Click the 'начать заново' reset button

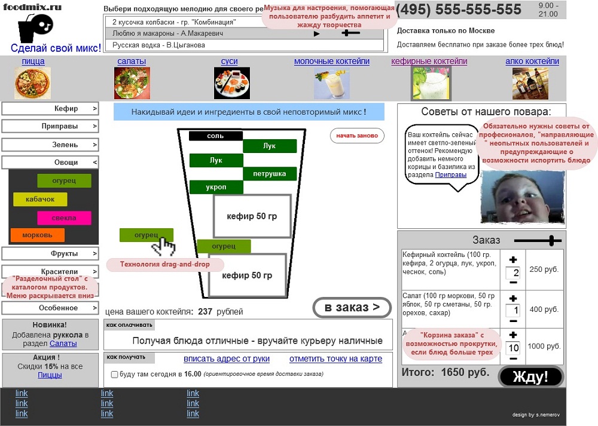click(x=357, y=136)
